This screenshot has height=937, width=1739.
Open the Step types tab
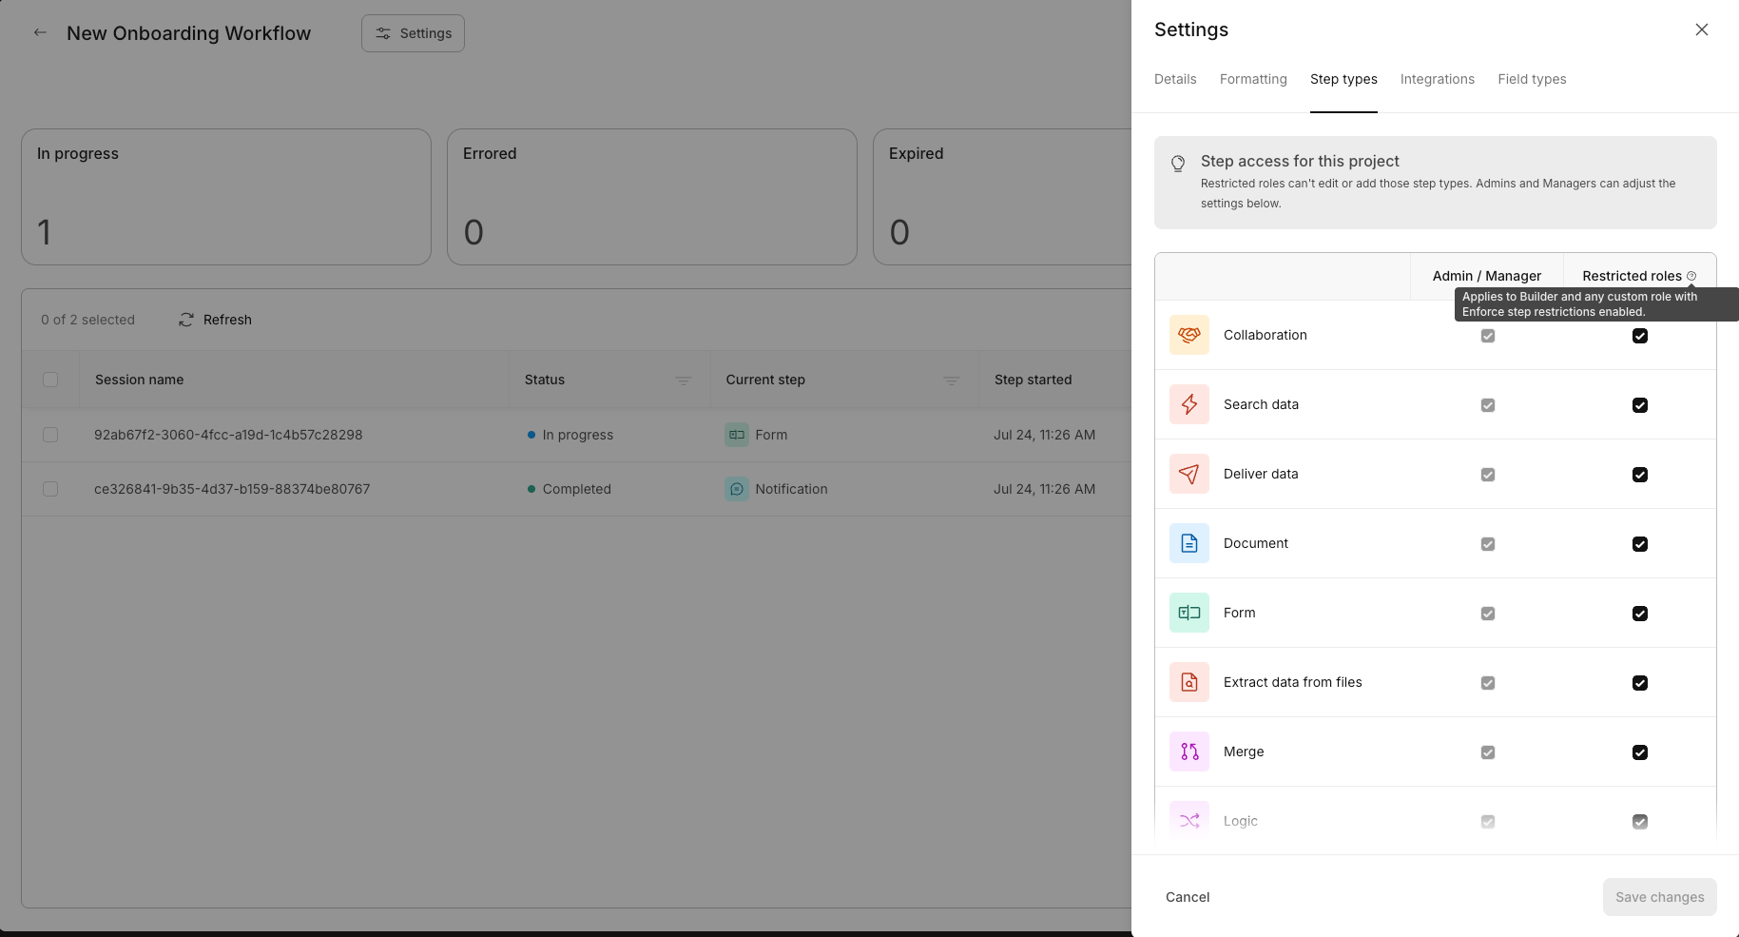point(1343,79)
